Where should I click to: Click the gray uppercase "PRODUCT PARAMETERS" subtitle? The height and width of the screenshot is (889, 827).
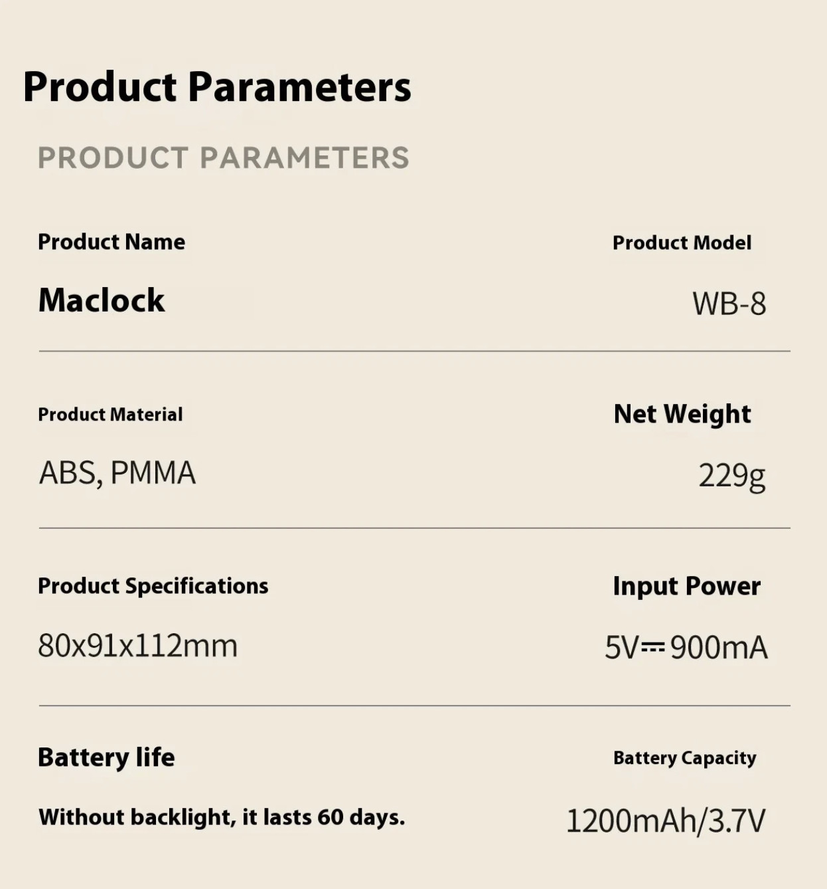(x=223, y=158)
